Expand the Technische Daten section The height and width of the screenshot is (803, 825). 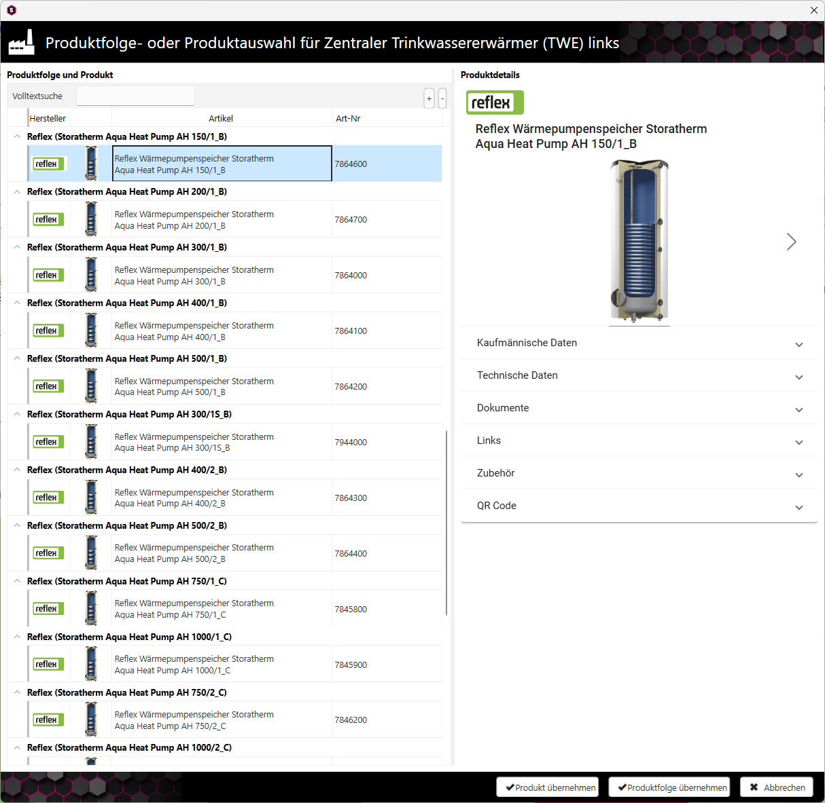[639, 375]
